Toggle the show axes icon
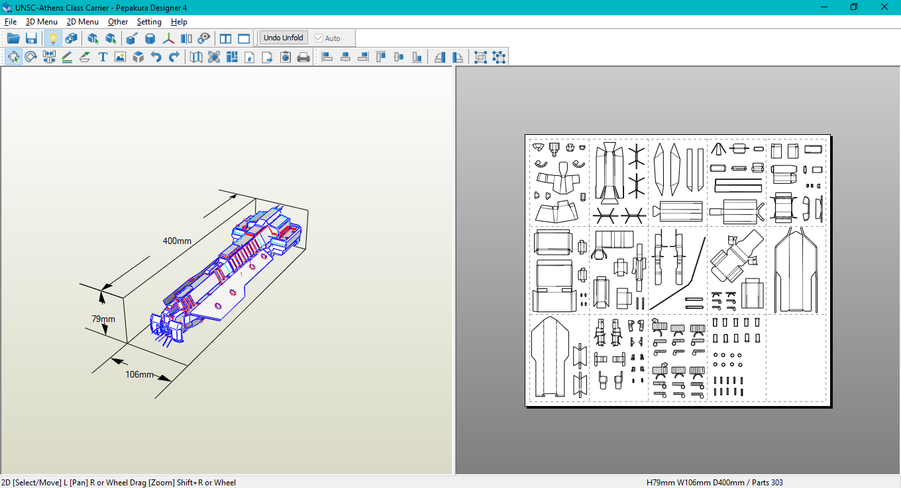 point(169,38)
